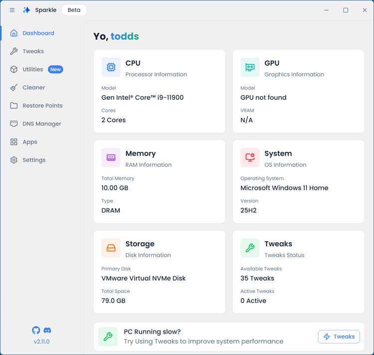
Task: Click the 35 Tweaks available value
Action: click(x=257, y=278)
